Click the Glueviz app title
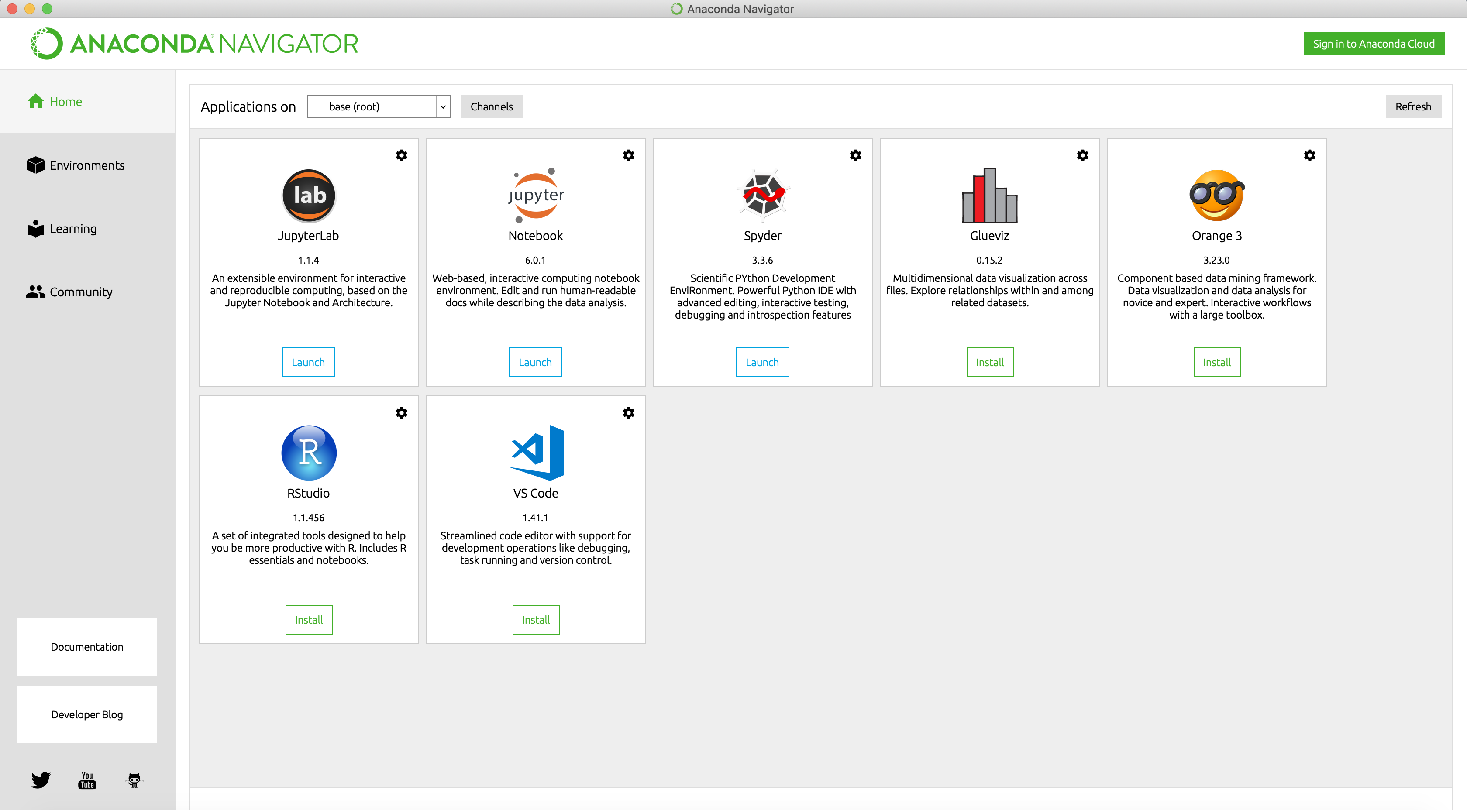Viewport: 1467px width, 810px height. click(990, 236)
